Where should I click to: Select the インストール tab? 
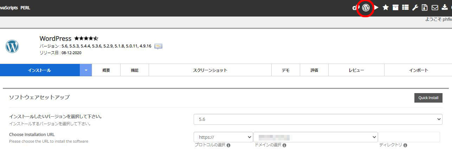[x=40, y=70]
